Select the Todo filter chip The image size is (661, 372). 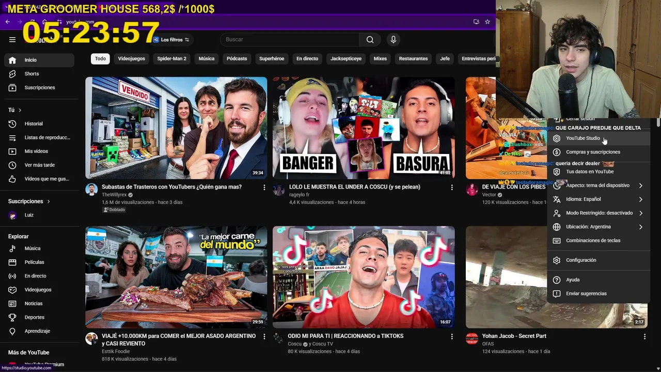click(100, 58)
